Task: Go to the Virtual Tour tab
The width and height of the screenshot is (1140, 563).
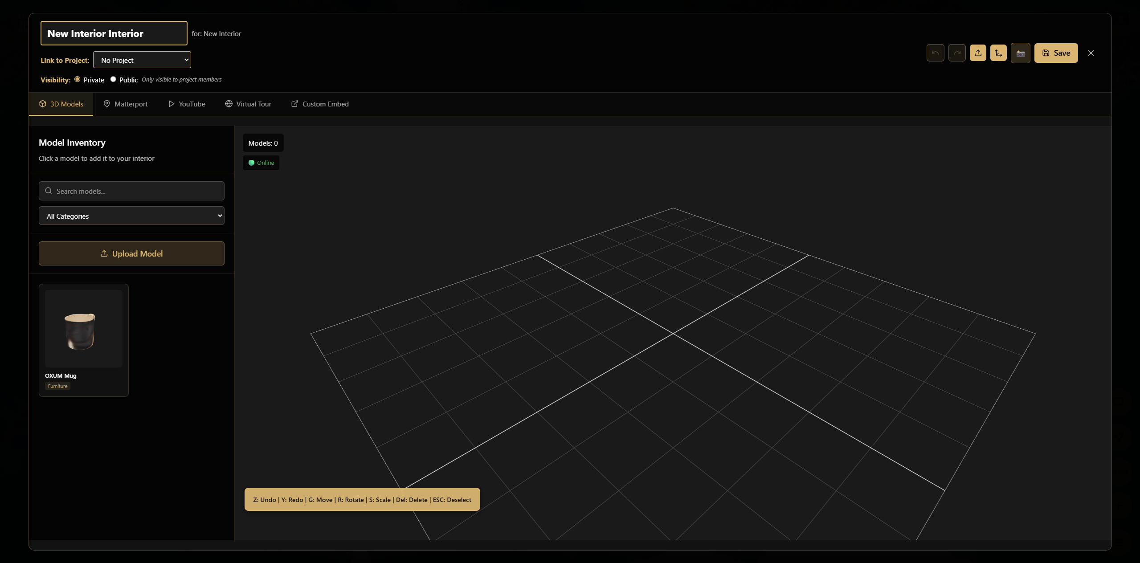Action: (x=248, y=104)
